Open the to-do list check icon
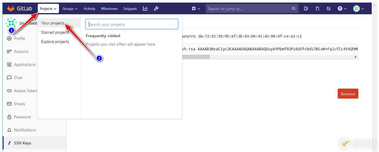Image resolution: width=379 pixels, height=152 pixels. coord(329,8)
